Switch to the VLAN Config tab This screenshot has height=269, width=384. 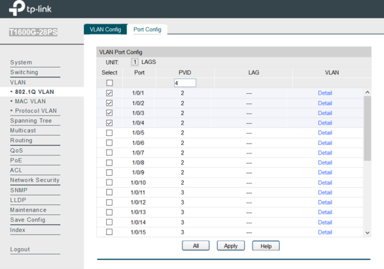105,29
